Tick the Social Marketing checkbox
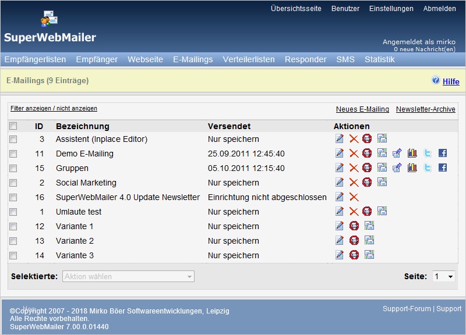Image resolution: width=466 pixels, height=335 pixels. (13, 183)
